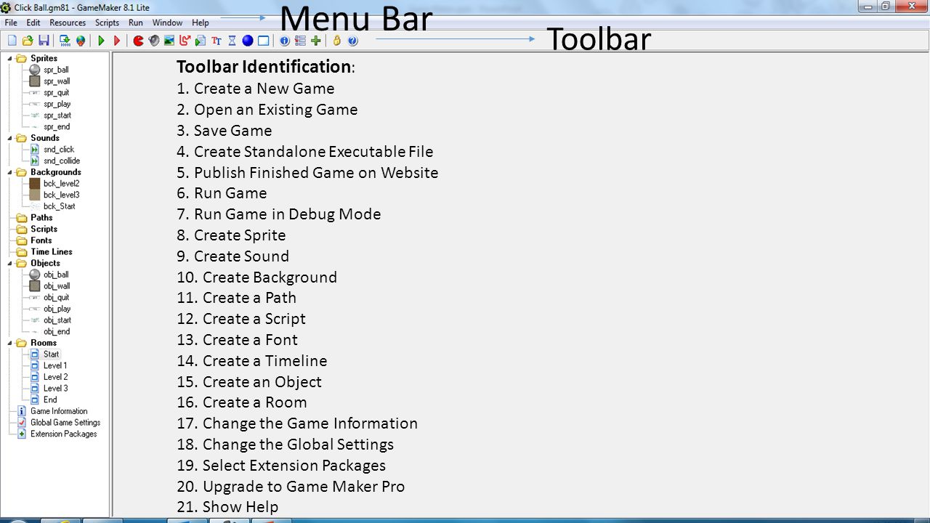Select the obj_start object
This screenshot has height=523, width=930.
click(57, 320)
